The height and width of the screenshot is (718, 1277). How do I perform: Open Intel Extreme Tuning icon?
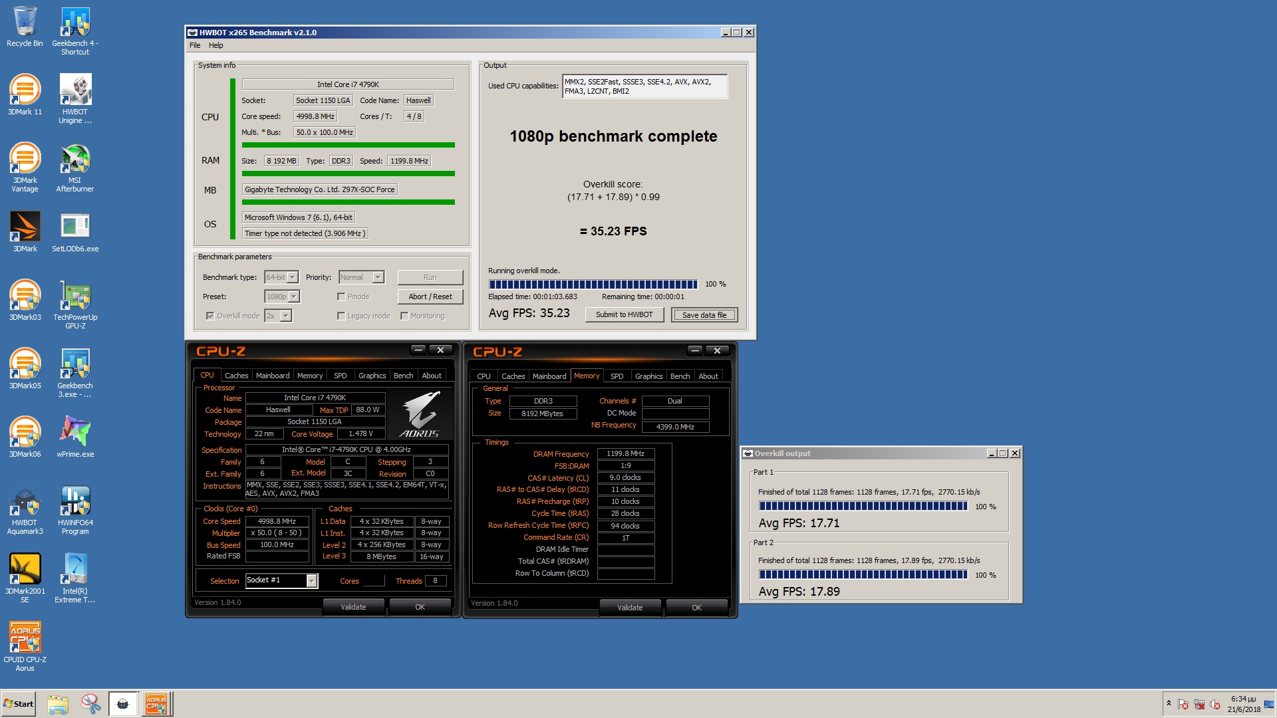pyautogui.click(x=75, y=578)
